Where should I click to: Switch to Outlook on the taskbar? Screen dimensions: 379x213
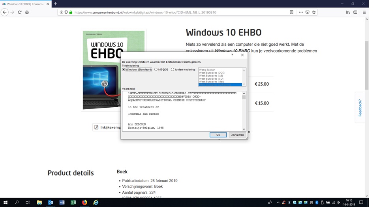pyautogui.click(x=51, y=202)
